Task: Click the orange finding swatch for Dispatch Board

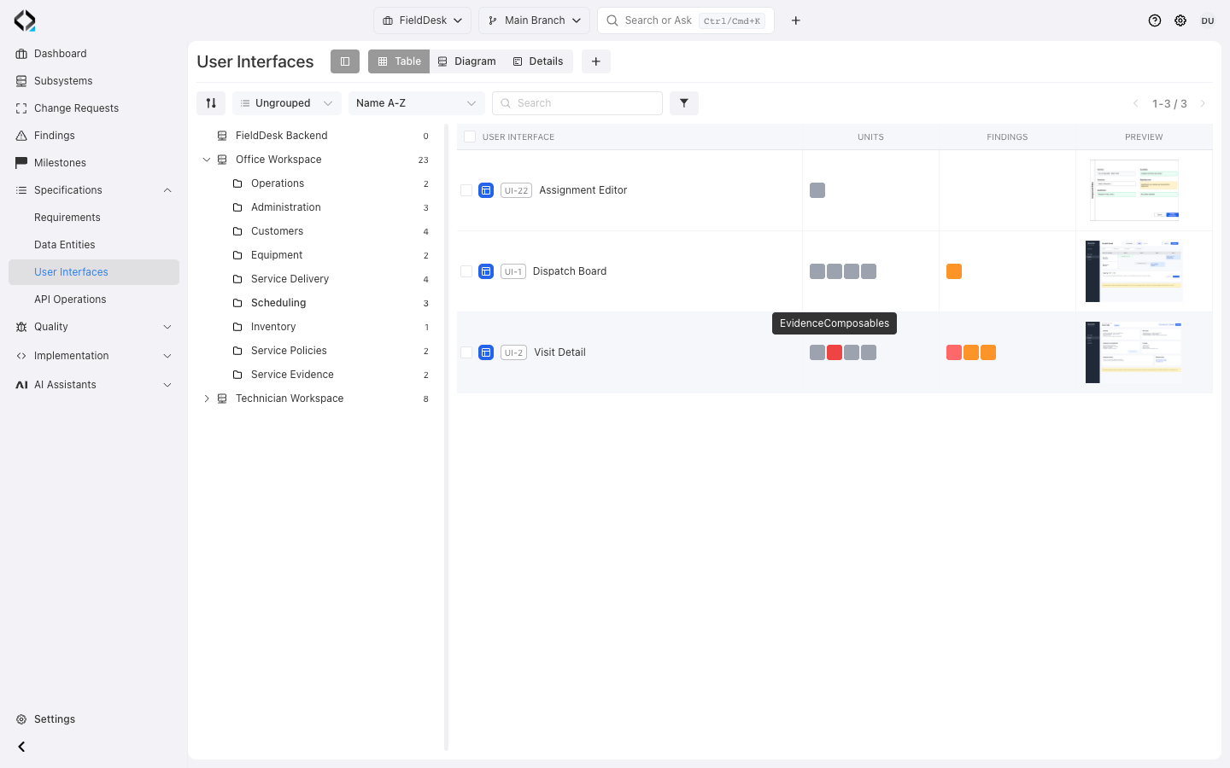Action: 954,271
